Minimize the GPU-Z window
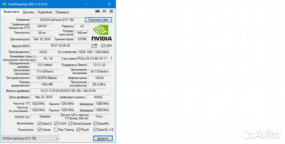The width and height of the screenshot is (285, 144). (x=85, y=4)
